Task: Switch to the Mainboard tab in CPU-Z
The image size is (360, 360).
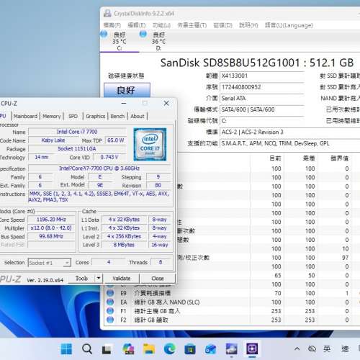Action: click(25, 116)
